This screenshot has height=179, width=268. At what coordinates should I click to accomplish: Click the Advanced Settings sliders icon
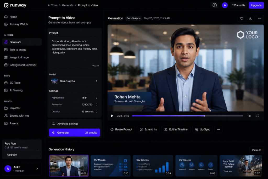[x=53, y=124]
